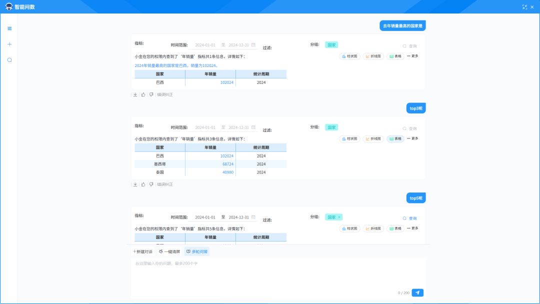Download the first answer's result
540x304 pixels.
tap(135, 94)
